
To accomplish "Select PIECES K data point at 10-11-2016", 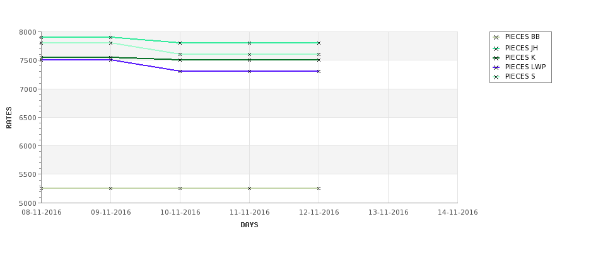I will [x=180, y=60].
